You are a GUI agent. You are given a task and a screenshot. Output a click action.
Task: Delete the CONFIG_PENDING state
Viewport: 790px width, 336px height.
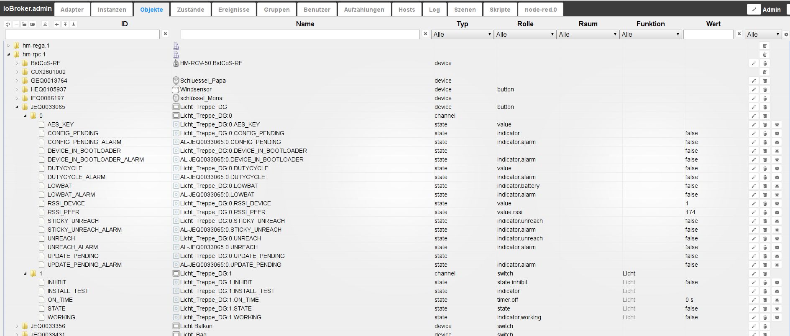pos(764,134)
